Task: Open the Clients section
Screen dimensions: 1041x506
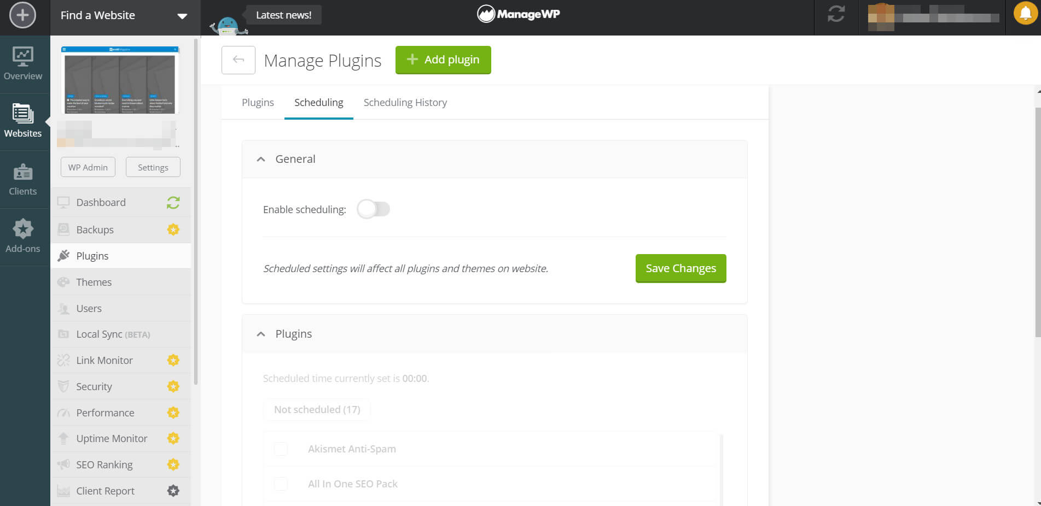Action: point(23,179)
